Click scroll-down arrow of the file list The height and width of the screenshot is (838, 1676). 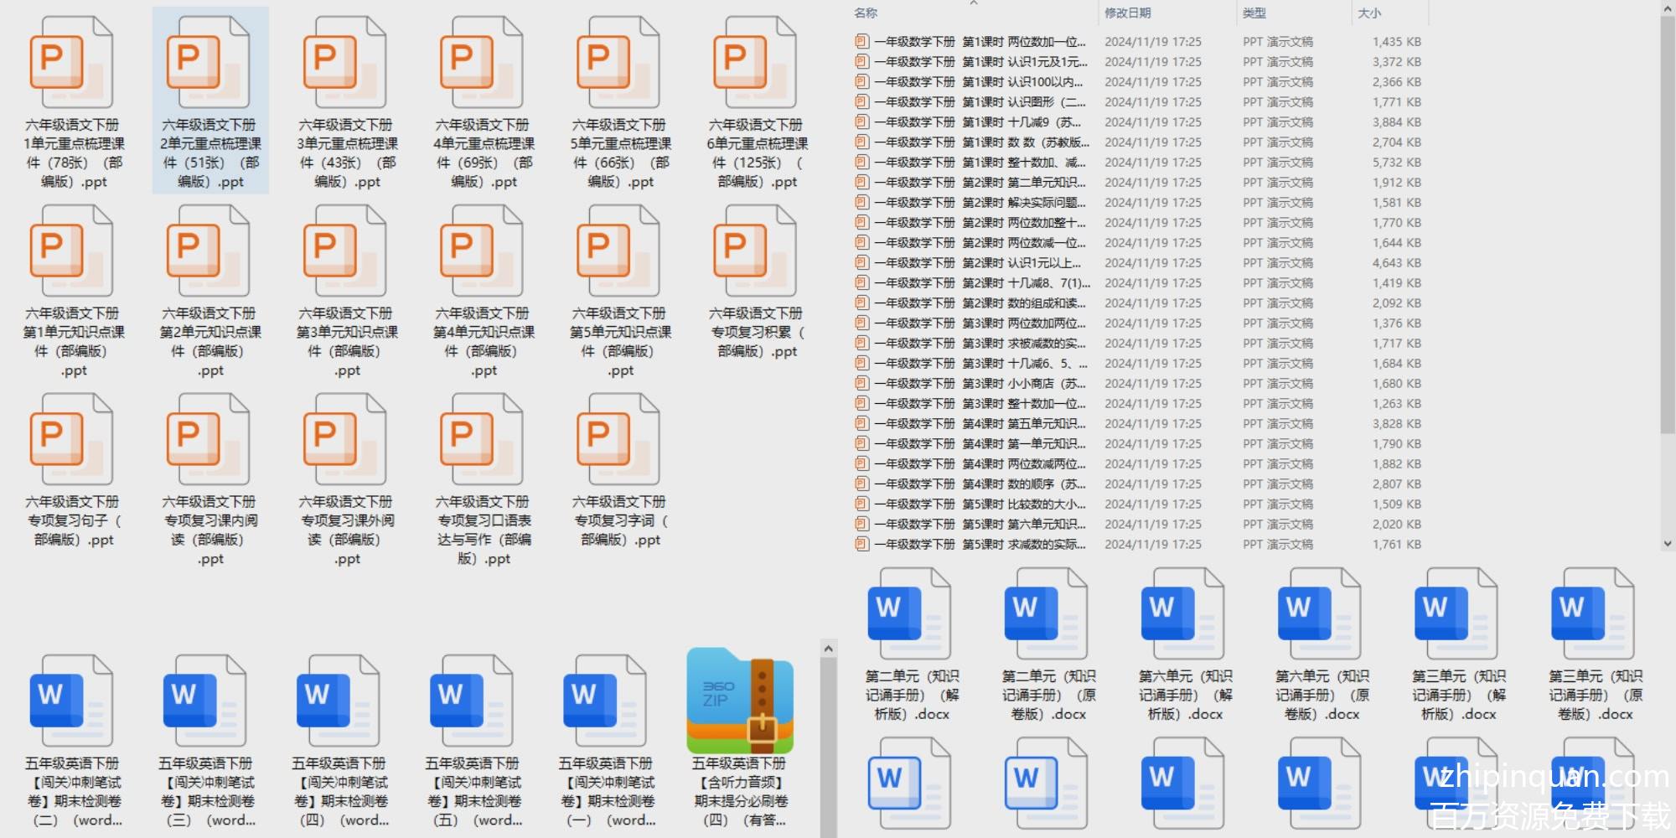(x=1667, y=544)
